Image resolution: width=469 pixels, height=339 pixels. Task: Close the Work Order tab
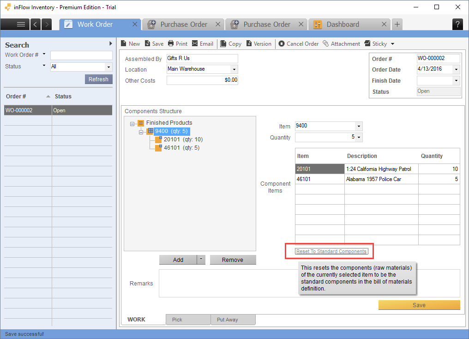pyautogui.click(x=135, y=24)
